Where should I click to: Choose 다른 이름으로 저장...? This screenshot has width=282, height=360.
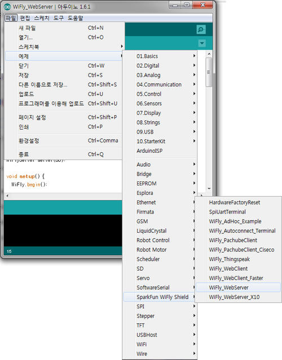coord(64,85)
